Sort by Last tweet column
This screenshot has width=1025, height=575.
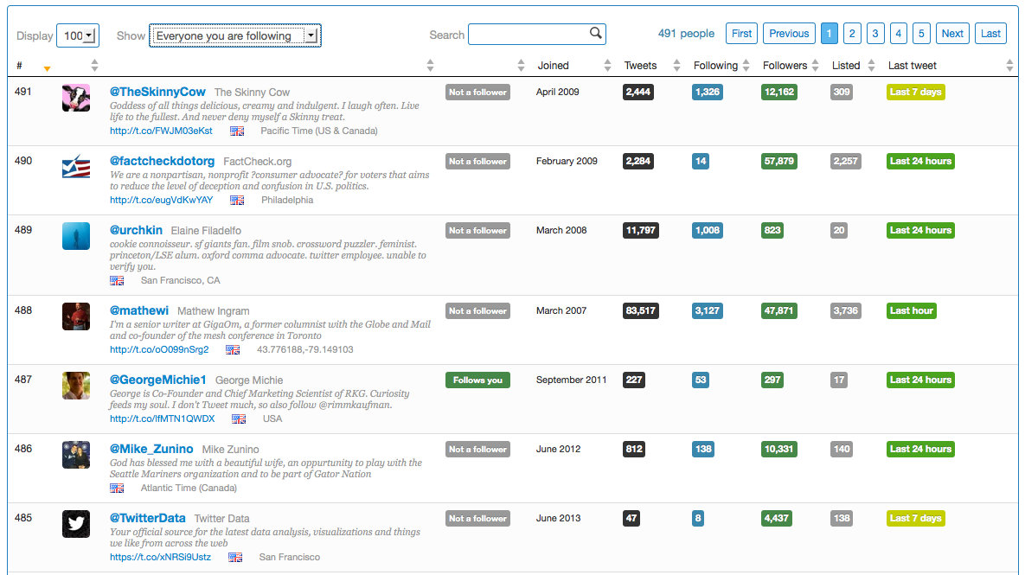pyautogui.click(x=1010, y=66)
